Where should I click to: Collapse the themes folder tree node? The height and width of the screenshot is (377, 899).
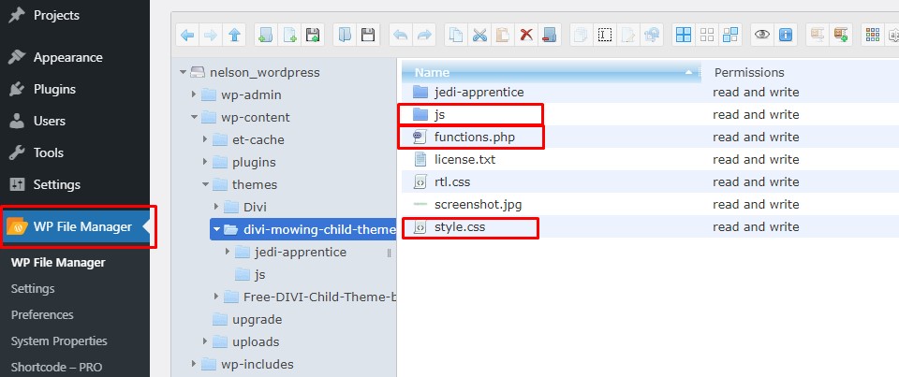click(205, 184)
